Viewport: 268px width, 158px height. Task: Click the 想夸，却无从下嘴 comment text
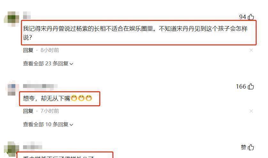pos(58,98)
